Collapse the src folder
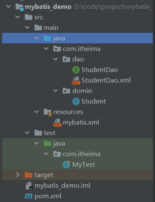155x202 pixels. tap(18, 17)
